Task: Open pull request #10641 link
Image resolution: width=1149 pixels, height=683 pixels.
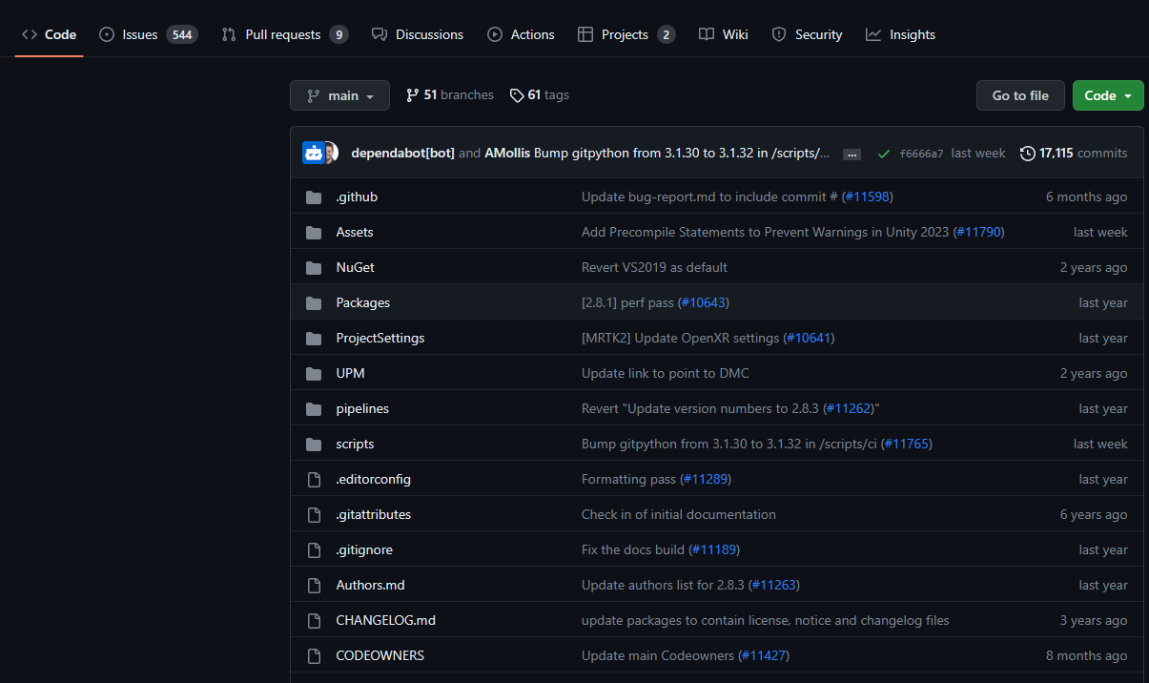Action: pyautogui.click(x=809, y=338)
